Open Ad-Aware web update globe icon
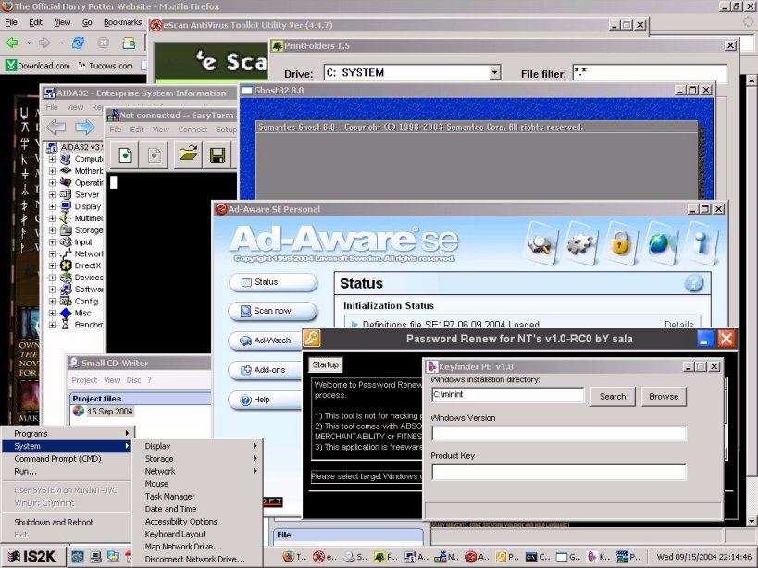 coord(661,244)
